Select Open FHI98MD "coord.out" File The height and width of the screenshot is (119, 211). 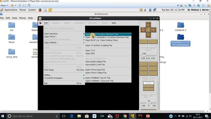coord(108,81)
